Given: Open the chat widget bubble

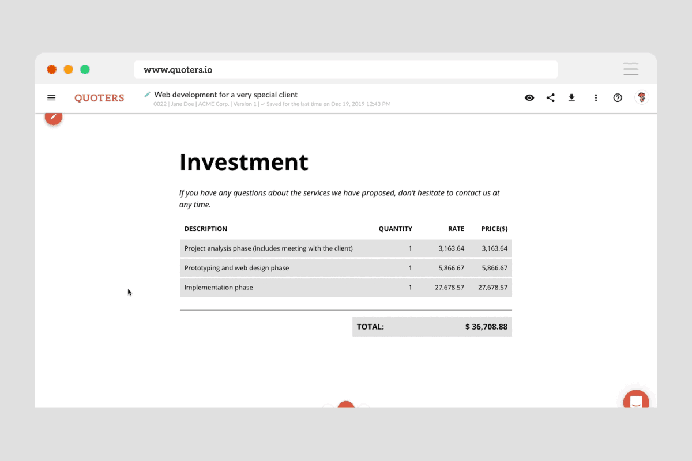Looking at the screenshot, I should 636,400.
